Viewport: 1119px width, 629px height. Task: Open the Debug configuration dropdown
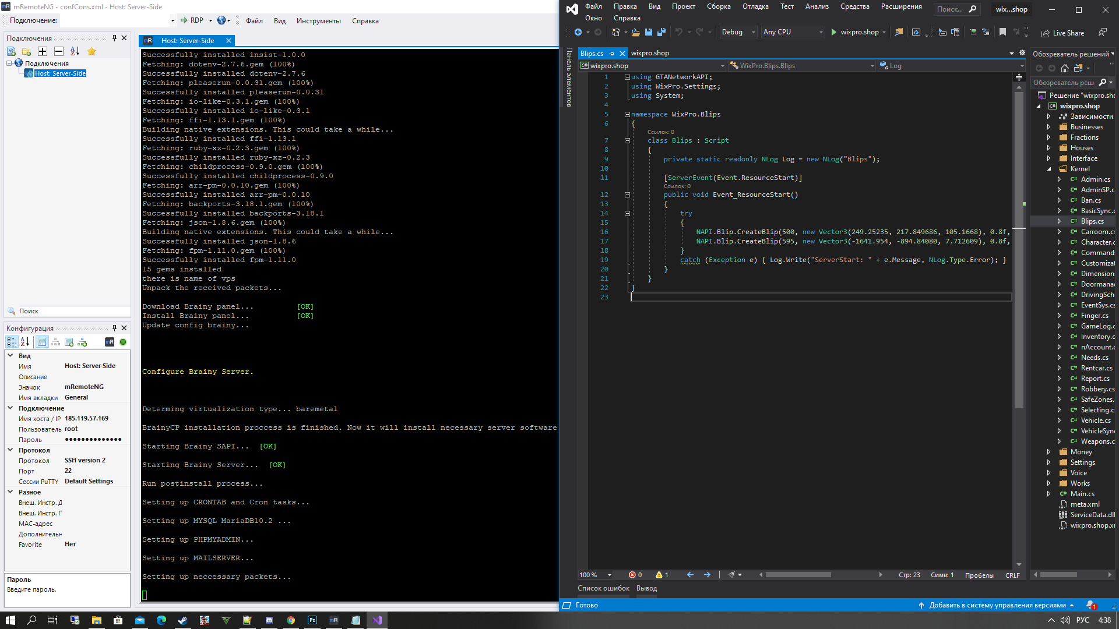pyautogui.click(x=738, y=32)
